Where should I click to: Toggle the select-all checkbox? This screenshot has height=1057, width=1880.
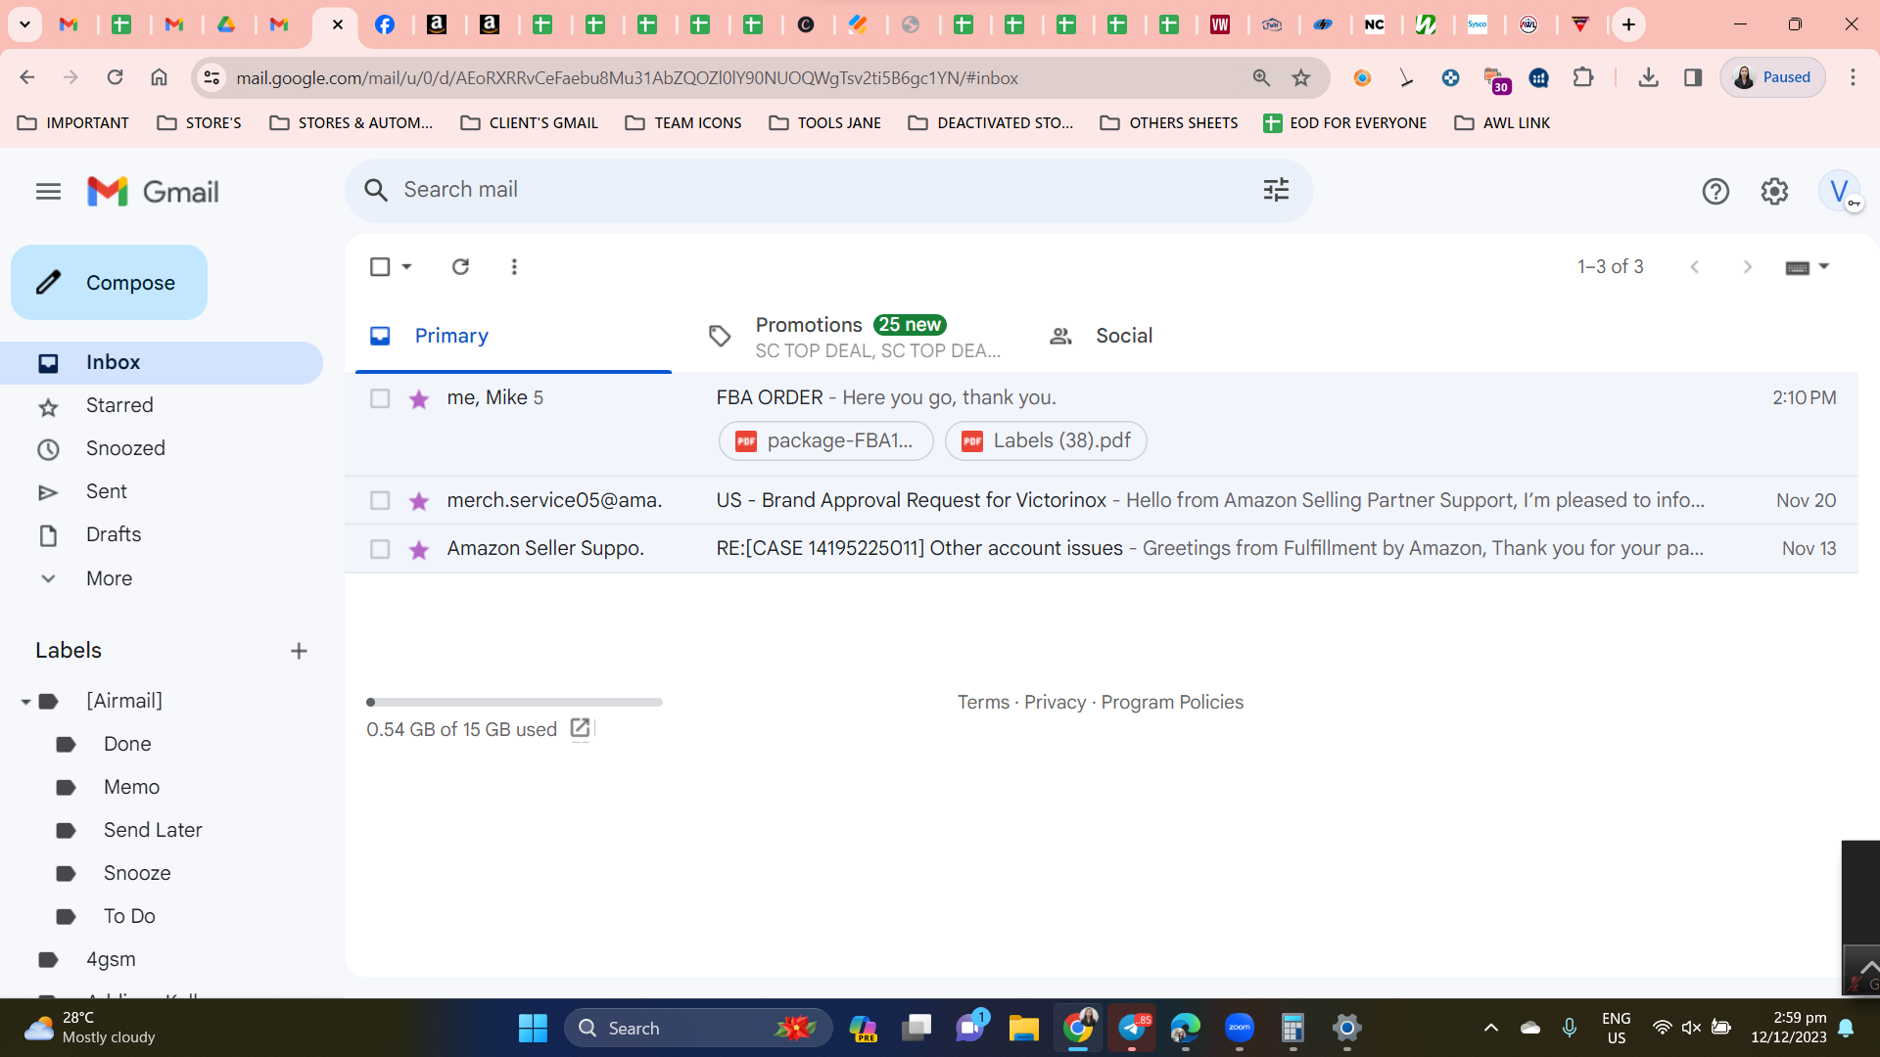coord(380,266)
